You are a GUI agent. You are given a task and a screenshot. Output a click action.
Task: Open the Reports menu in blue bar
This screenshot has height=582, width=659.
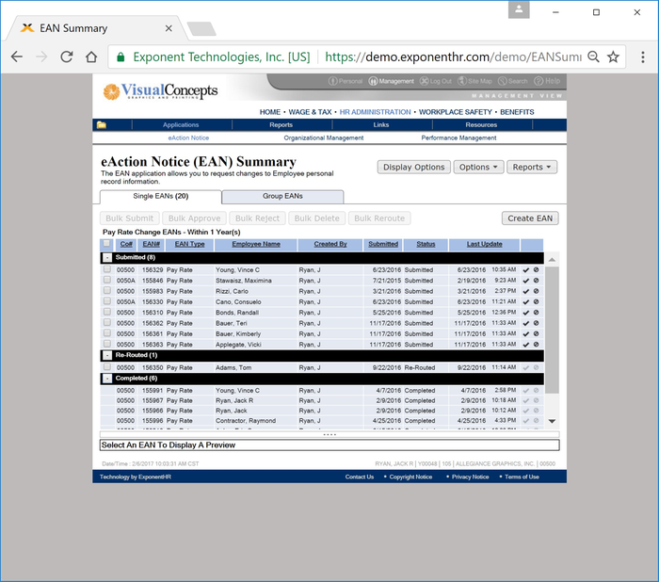coord(281,125)
